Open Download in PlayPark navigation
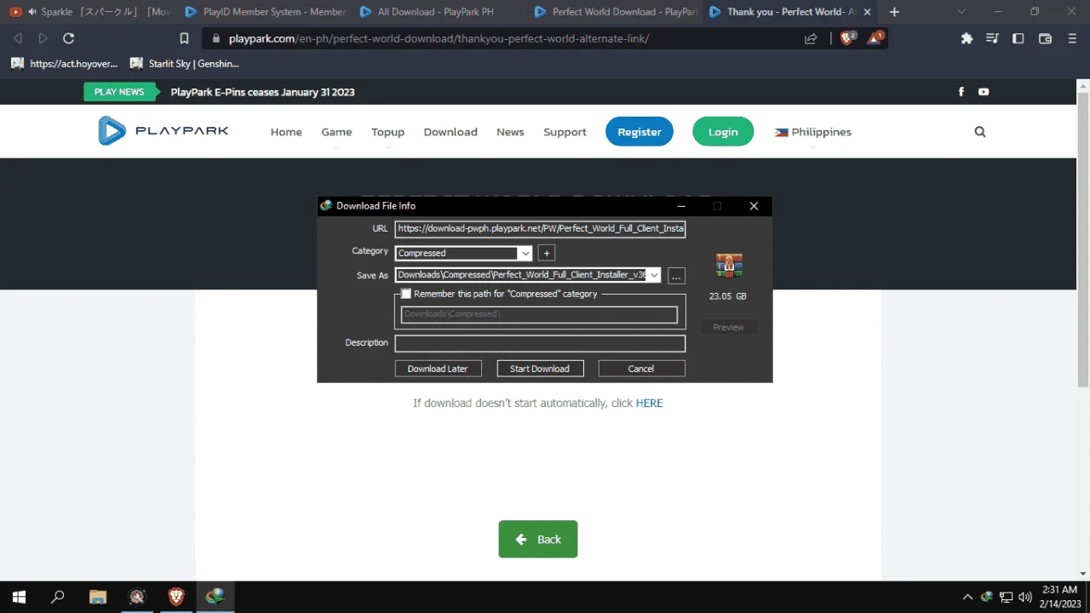Image resolution: width=1090 pixels, height=613 pixels. [x=450, y=132]
